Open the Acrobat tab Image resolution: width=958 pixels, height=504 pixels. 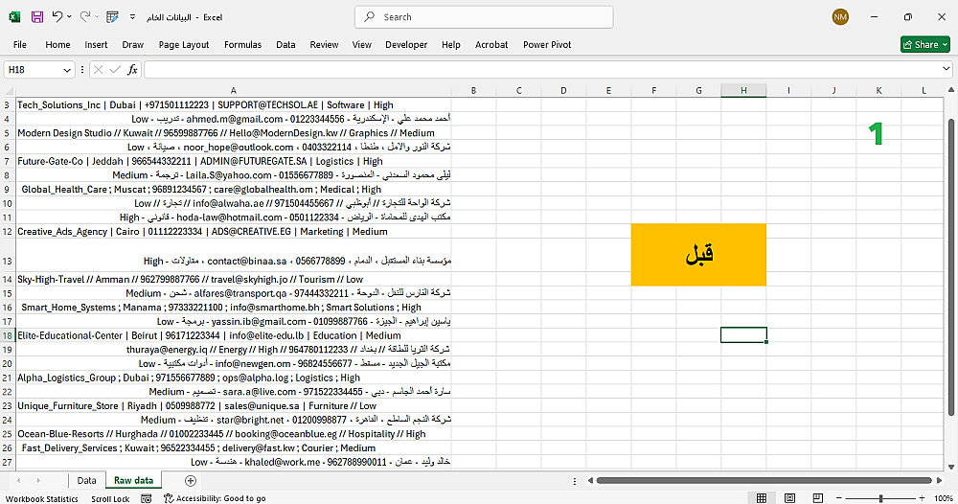491,45
